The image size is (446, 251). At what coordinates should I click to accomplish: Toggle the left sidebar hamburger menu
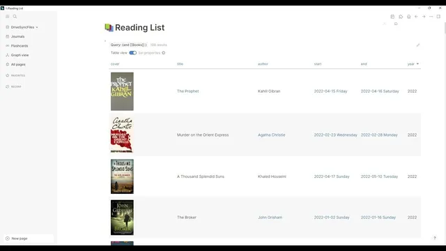[x=8, y=17]
